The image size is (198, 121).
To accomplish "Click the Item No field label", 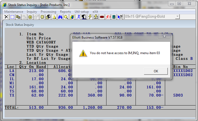I will click(35, 34).
